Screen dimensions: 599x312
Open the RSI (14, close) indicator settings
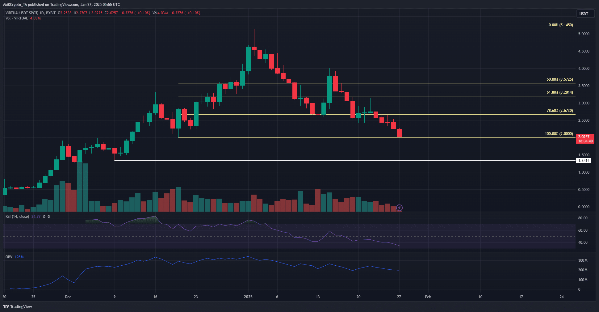coord(17,217)
